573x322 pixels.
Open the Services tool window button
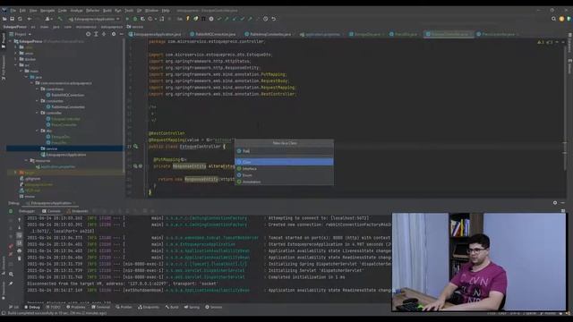[x=214, y=307]
